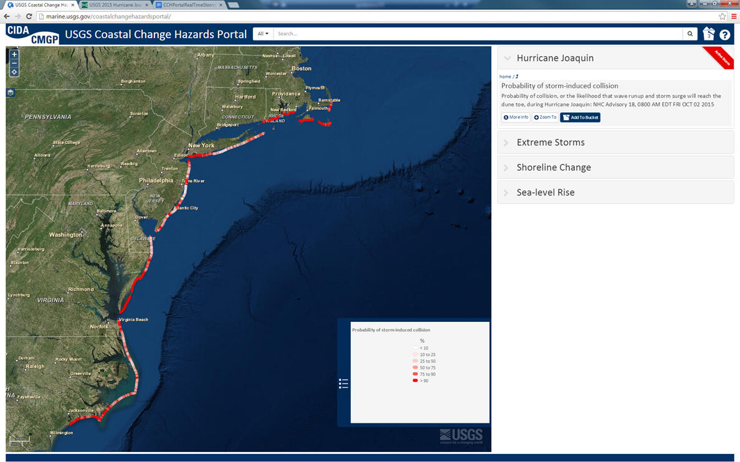Click into the portal Search field
The height and width of the screenshot is (462, 740).
point(478,34)
